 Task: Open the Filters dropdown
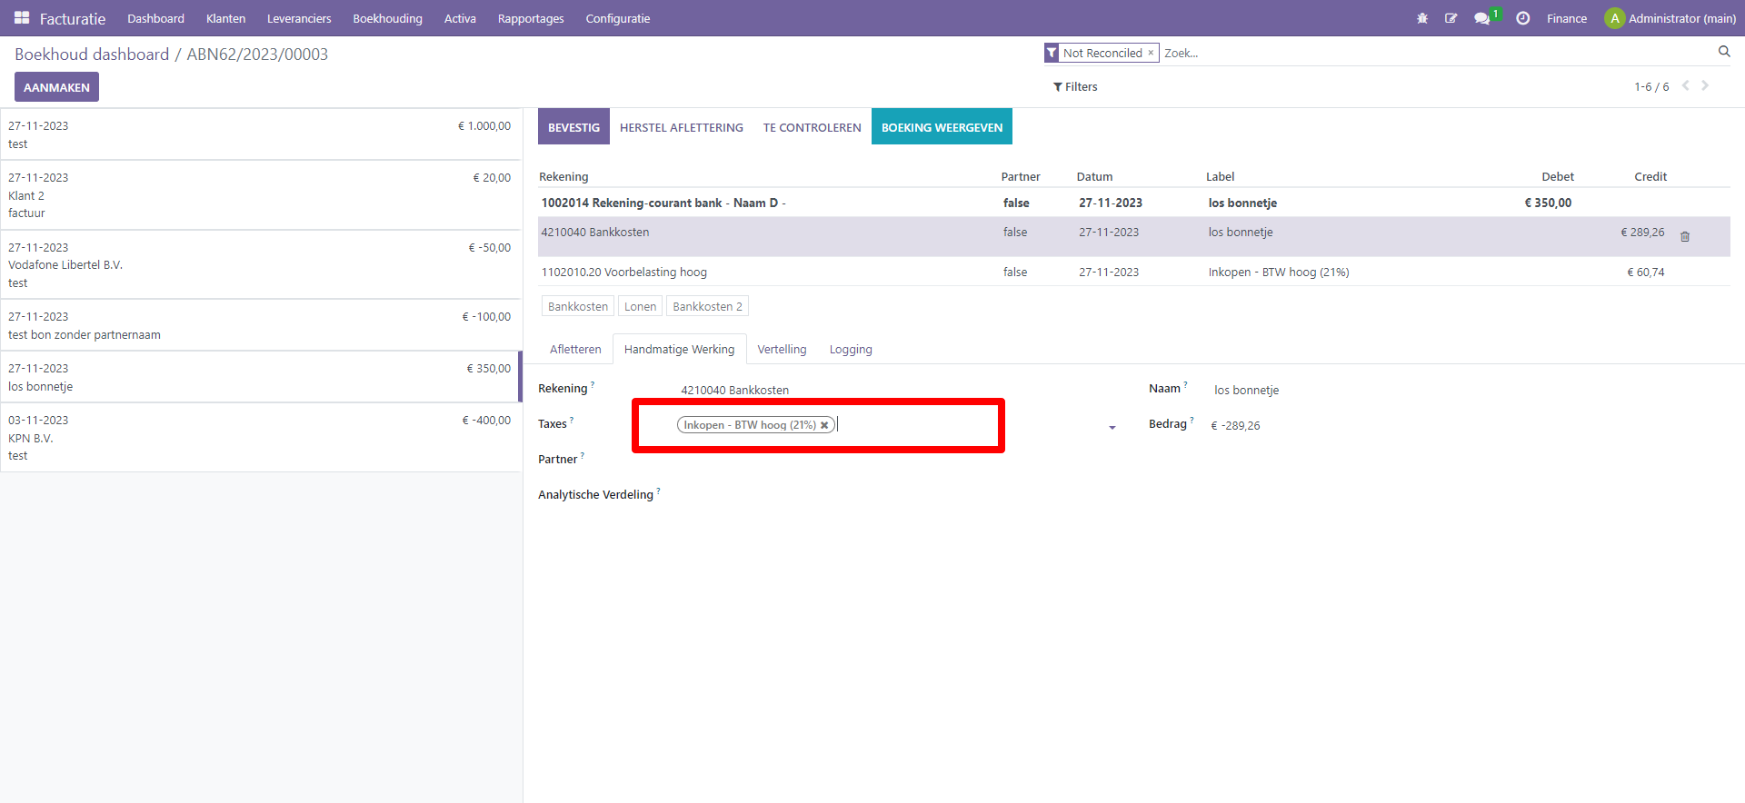[1075, 87]
